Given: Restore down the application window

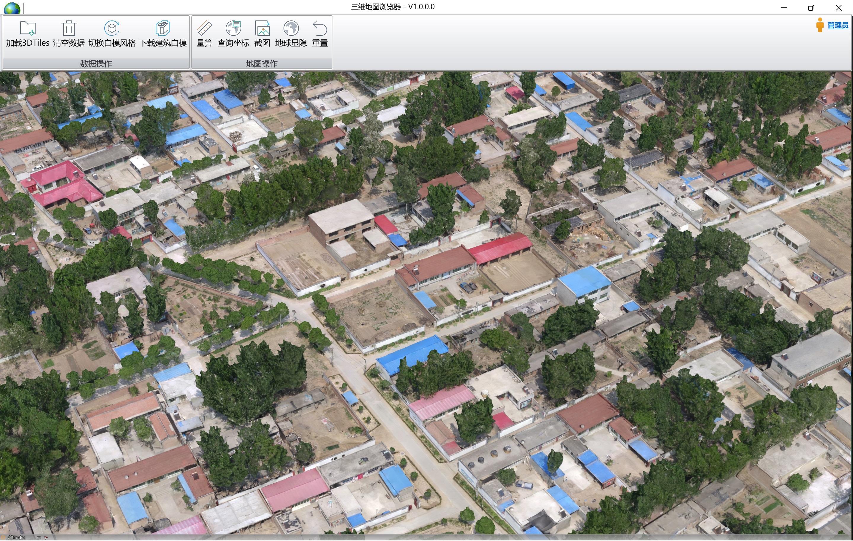Looking at the screenshot, I should pyautogui.click(x=811, y=7).
